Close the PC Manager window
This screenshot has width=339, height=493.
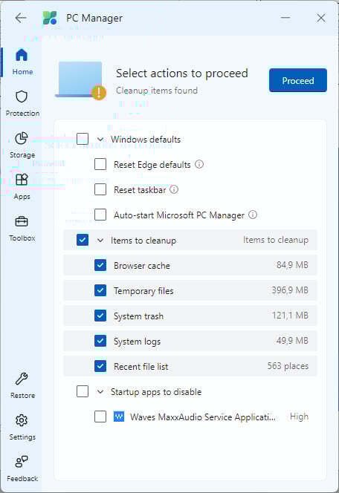(320, 18)
